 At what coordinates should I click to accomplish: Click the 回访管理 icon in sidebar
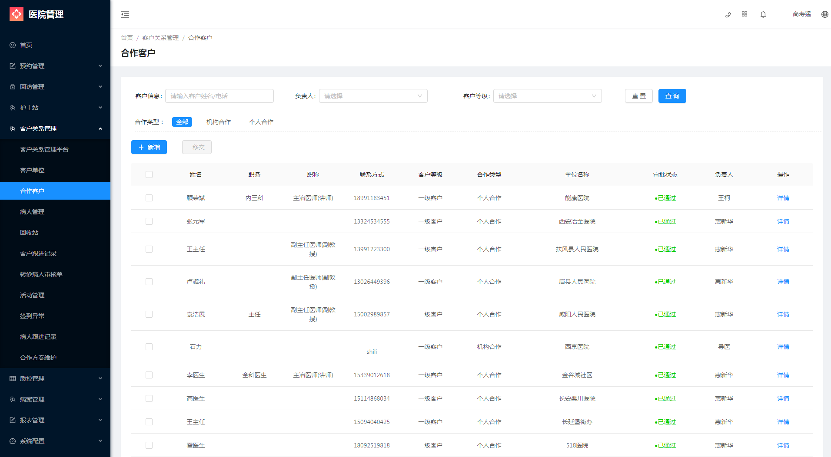tap(13, 87)
